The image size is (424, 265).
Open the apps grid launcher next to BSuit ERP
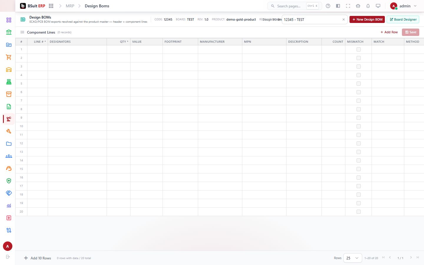(51, 6)
